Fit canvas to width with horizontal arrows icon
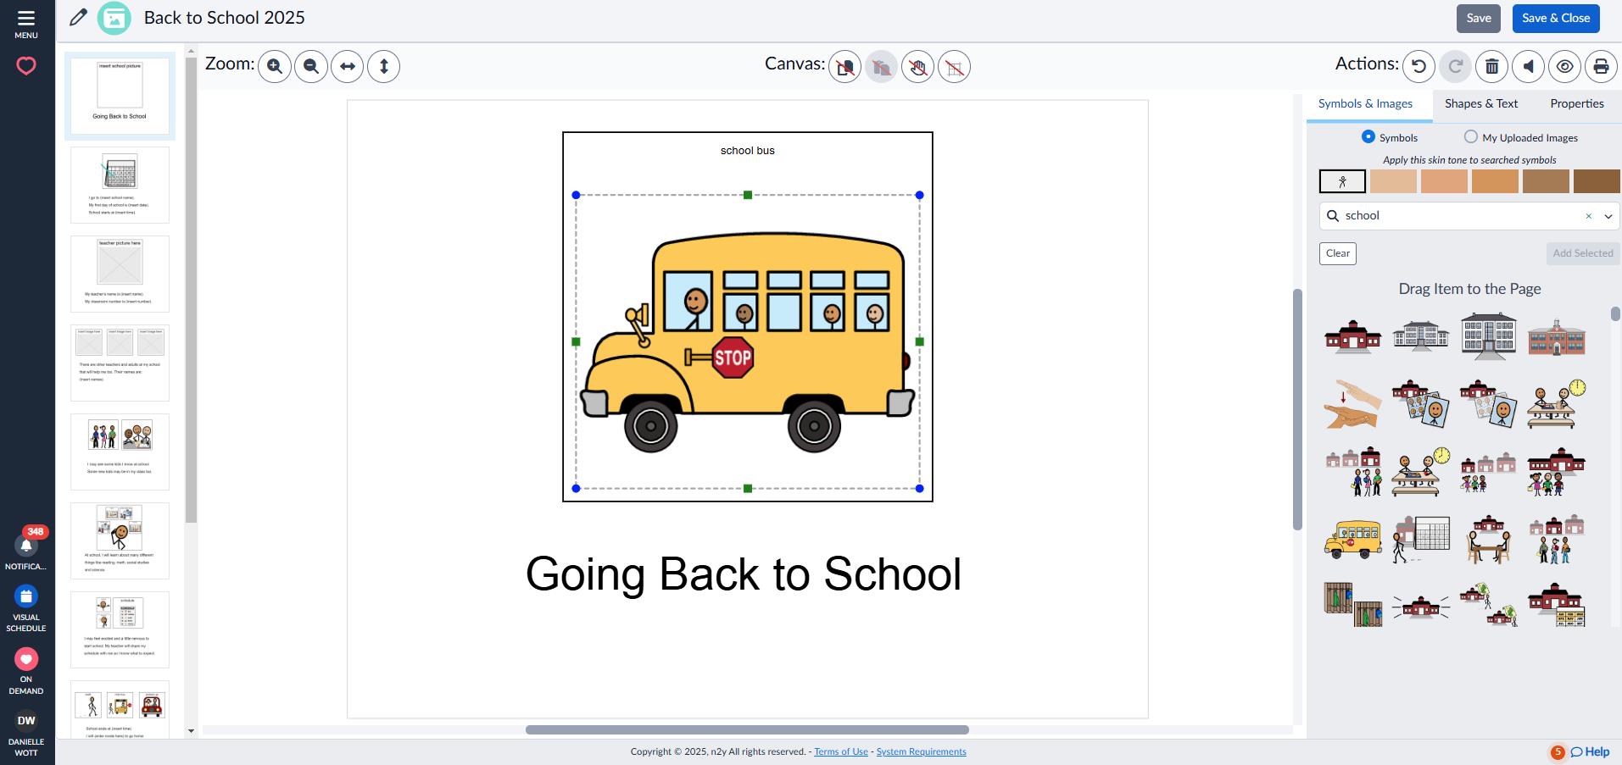 [x=348, y=66]
